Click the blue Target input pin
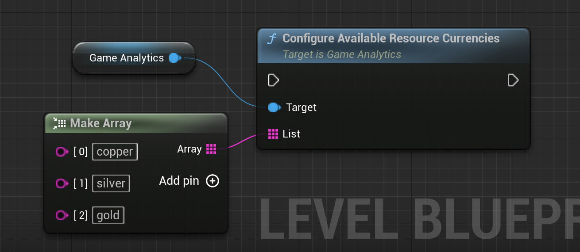The width and height of the screenshot is (580, 252). tap(274, 107)
